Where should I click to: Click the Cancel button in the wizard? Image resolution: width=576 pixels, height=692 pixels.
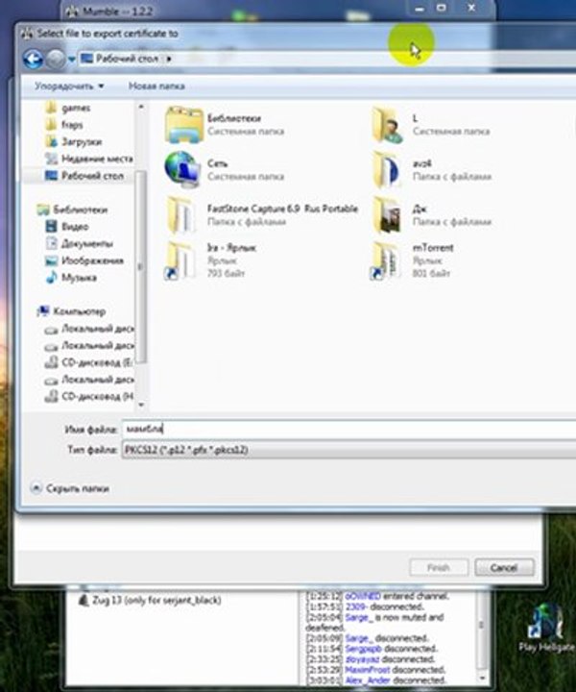click(x=504, y=568)
